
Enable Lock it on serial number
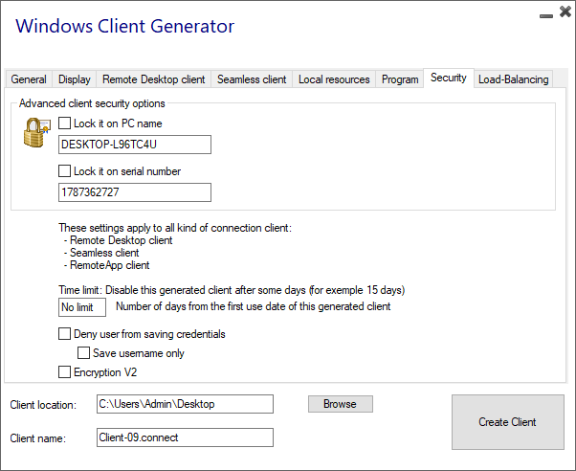click(x=65, y=171)
